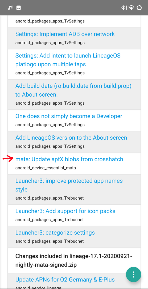Screen dimensions: 148x289
Task: Open 'Settings: Implement ADB over network' change
Action: pos(65,34)
